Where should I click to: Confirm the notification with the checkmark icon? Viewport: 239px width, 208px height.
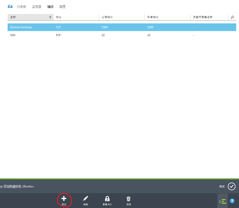(231, 186)
